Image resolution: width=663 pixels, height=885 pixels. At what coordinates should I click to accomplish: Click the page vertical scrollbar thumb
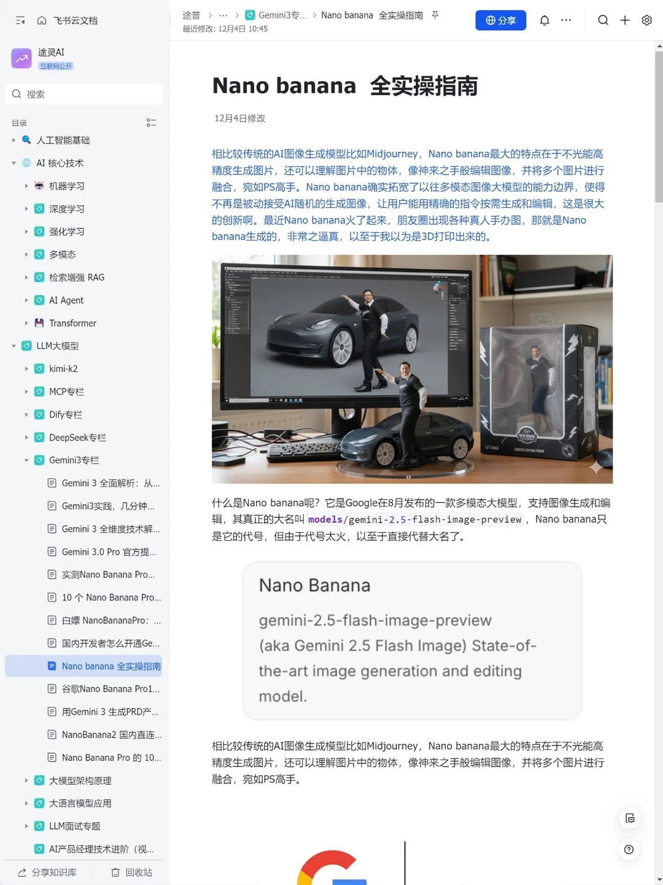[659, 127]
